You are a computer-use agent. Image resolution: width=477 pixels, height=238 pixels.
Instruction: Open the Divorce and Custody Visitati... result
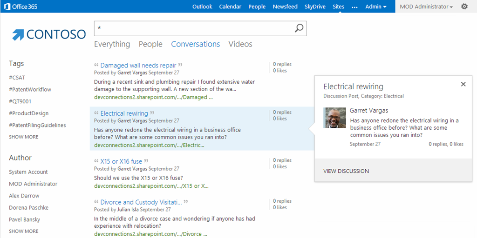(x=141, y=202)
